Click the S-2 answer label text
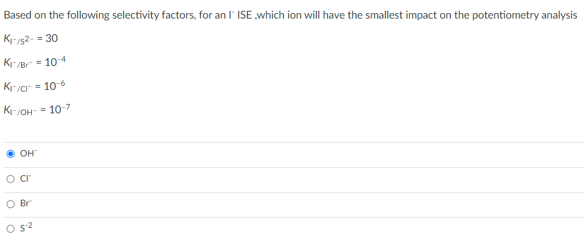This screenshot has height=241, width=585. click(27, 228)
